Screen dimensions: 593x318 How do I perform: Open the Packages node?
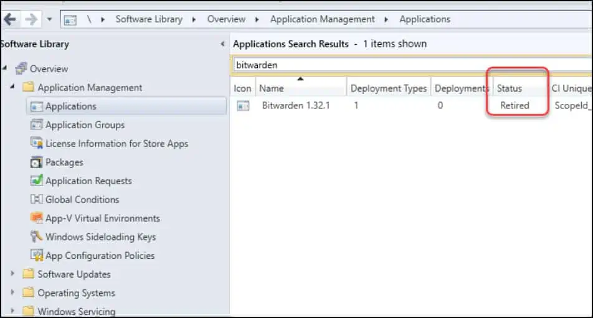click(x=64, y=162)
